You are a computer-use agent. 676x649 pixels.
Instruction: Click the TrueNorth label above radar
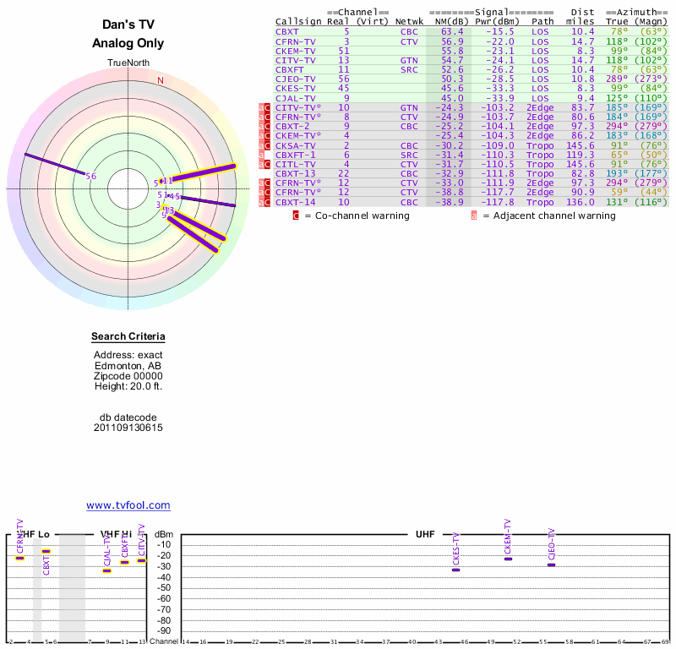pyautogui.click(x=128, y=63)
